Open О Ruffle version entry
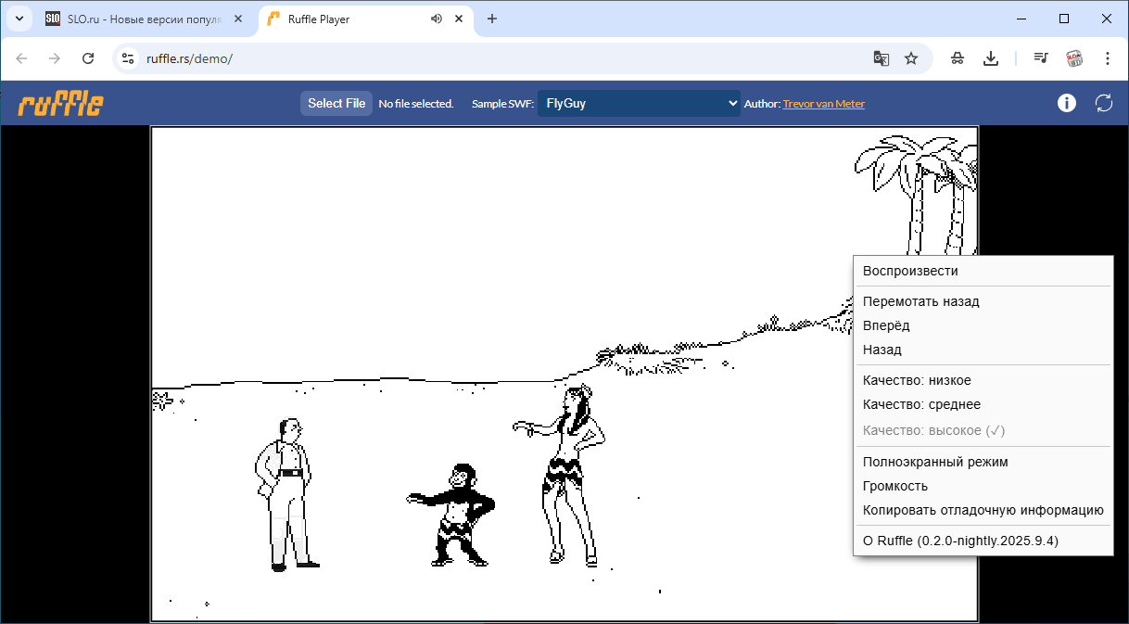This screenshot has width=1129, height=624. coord(983,541)
